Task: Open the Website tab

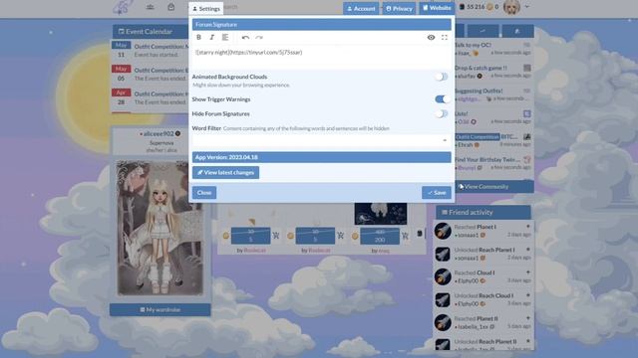Action: [x=437, y=8]
